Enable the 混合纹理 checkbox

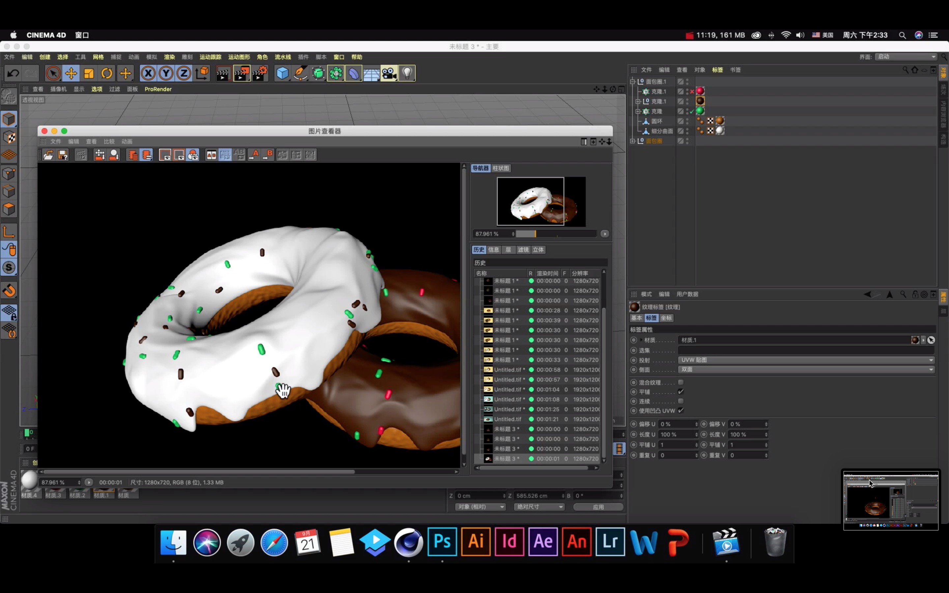point(681,382)
